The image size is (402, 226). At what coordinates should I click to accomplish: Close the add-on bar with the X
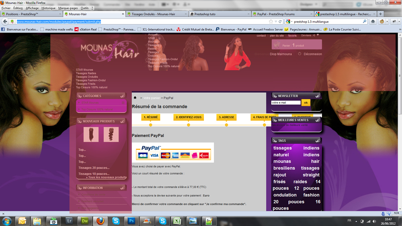(x=3, y=214)
